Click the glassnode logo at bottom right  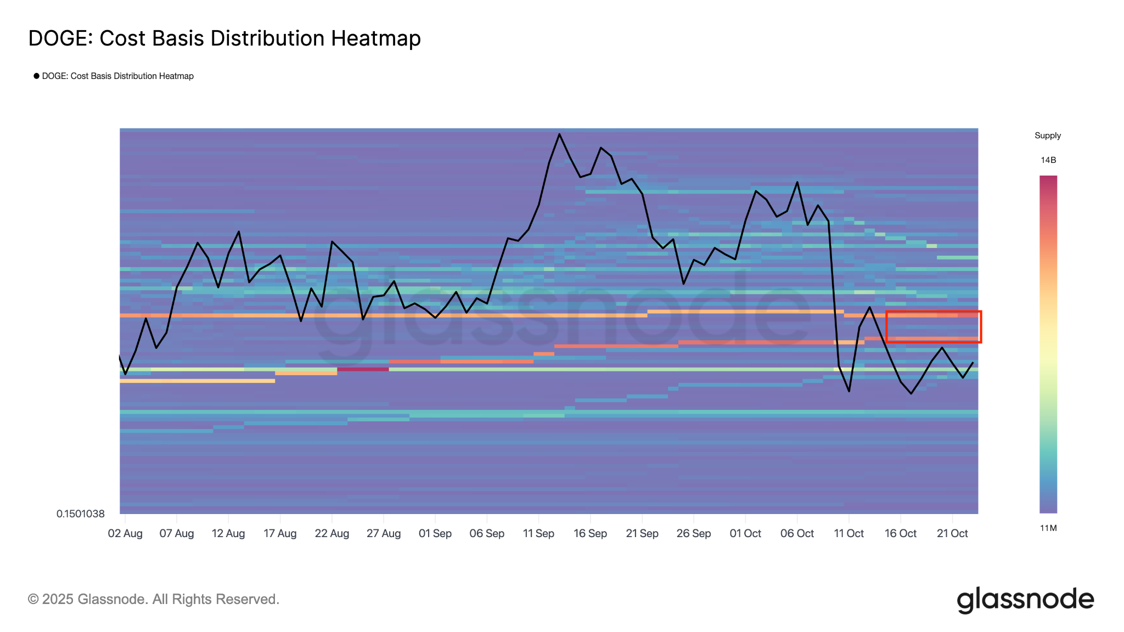(x=1025, y=600)
